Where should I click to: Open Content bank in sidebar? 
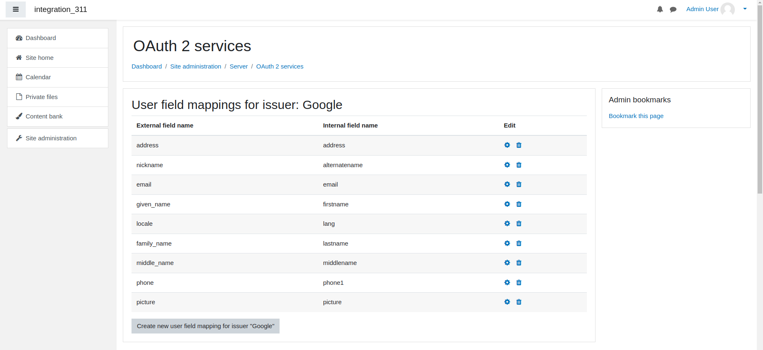(57, 116)
